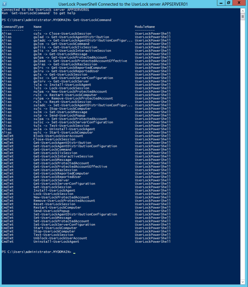The height and width of the screenshot is (287, 248).
Task: Click the 'uula -> Uninstall-UserLockAgent' alias line
Action: pos(64,129)
